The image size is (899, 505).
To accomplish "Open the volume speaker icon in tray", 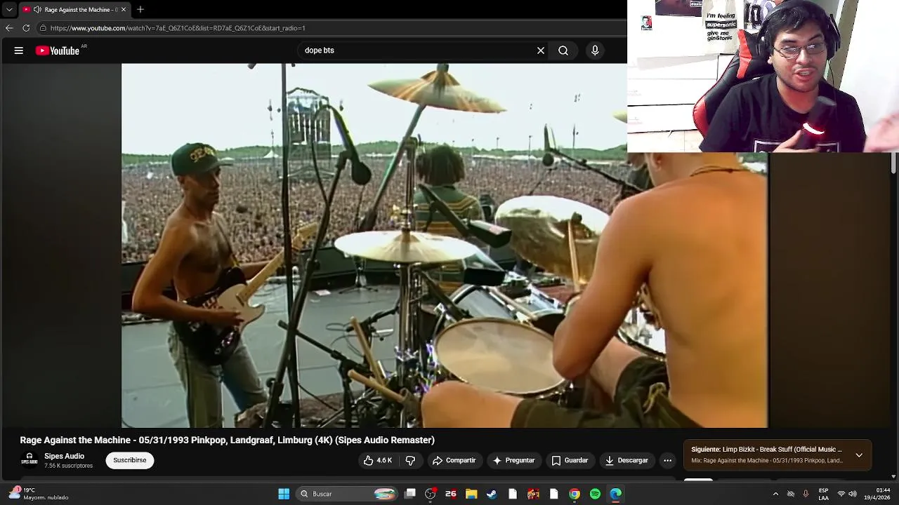I will pyautogui.click(x=853, y=494).
